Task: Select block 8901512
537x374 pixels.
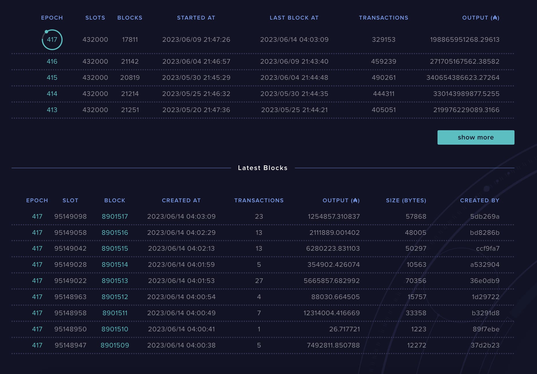Action: click(115, 297)
